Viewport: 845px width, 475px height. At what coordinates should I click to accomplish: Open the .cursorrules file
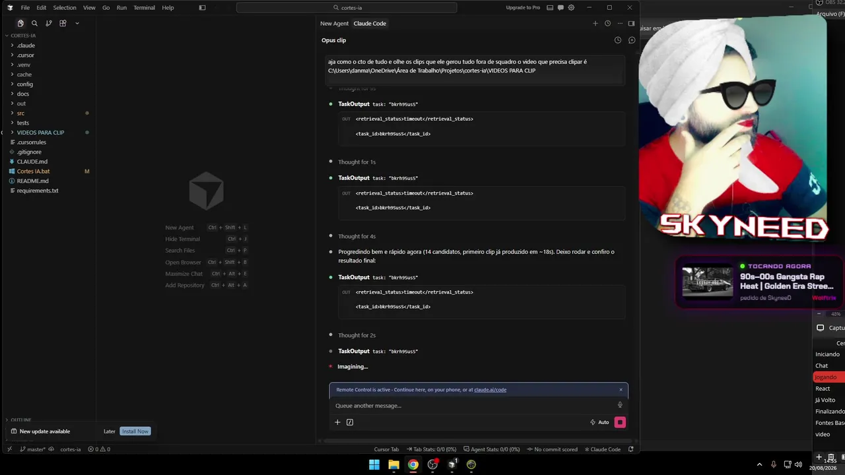pos(32,142)
